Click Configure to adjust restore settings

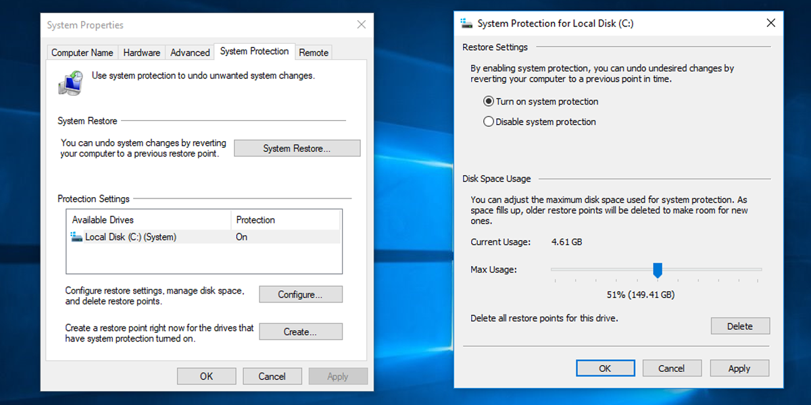click(x=300, y=294)
